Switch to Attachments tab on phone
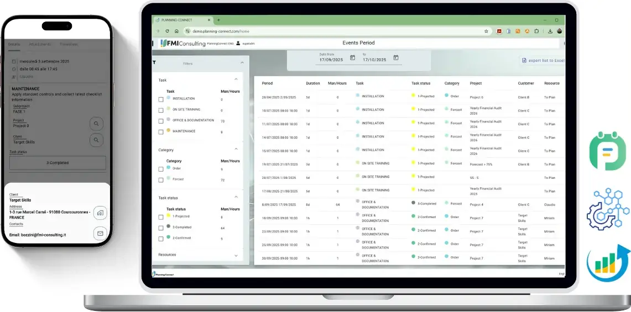 click(40, 44)
